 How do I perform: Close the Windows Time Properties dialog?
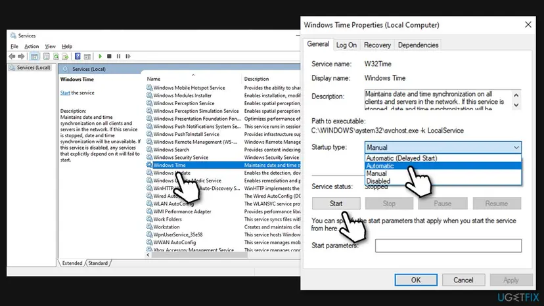(528, 25)
